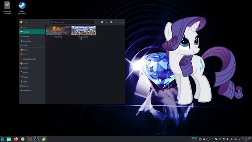This screenshot has height=142, width=252.
Task: Open the brown pinned taskbar app
Action: [30, 139]
